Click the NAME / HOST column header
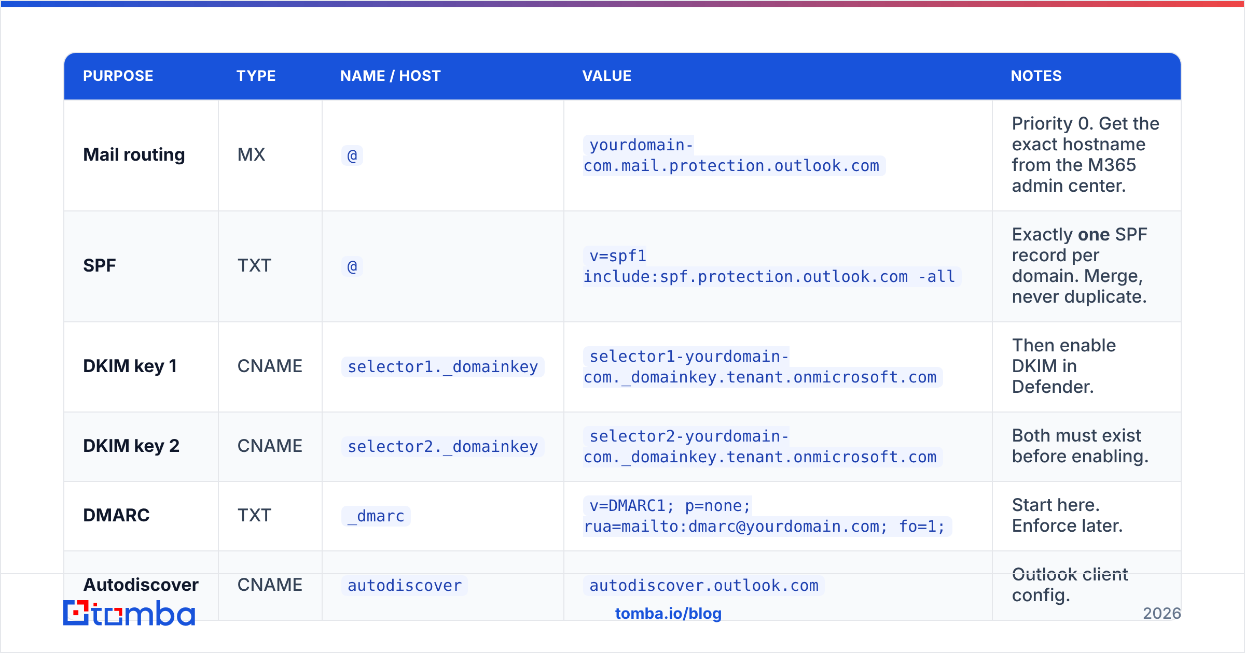Viewport: 1245px width, 653px height. pos(391,76)
